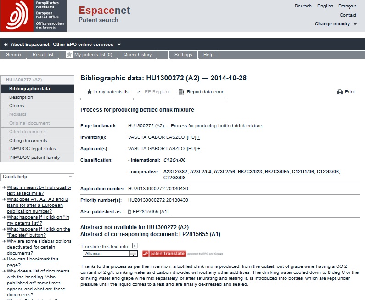
Task: Open help: What happens if I click In my patents list
Action: pyautogui.click(x=38, y=220)
